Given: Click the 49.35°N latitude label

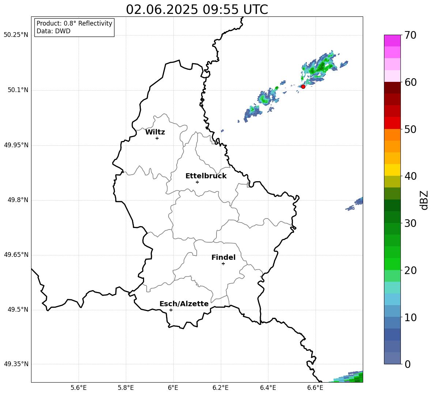Looking at the screenshot, I should click(16, 364).
